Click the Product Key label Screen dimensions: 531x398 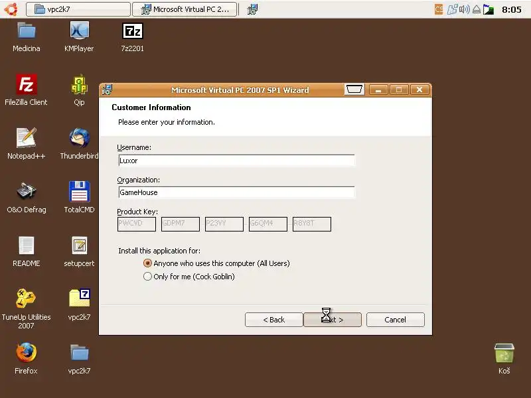(137, 212)
